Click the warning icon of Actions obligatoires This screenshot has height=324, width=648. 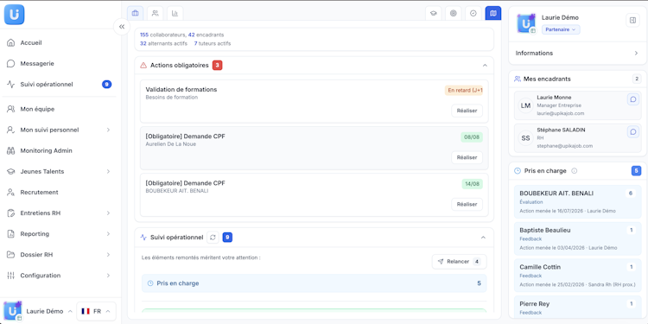pyautogui.click(x=143, y=66)
